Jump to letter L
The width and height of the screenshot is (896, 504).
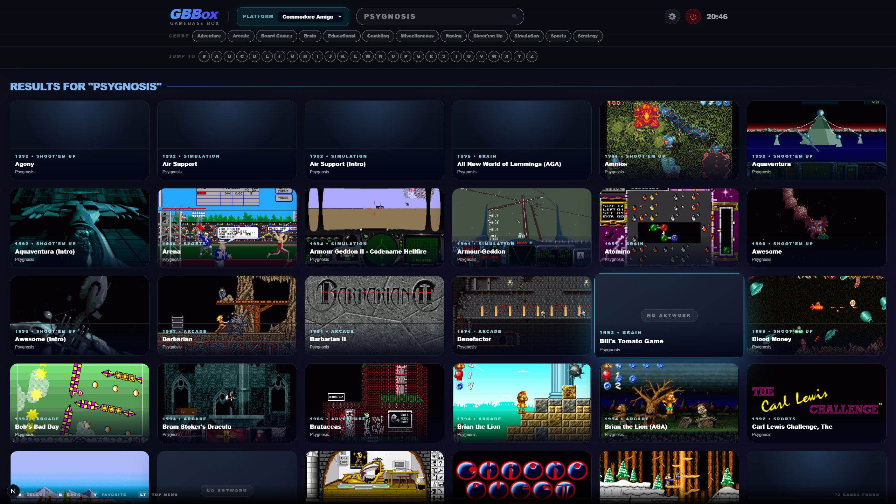coord(355,56)
